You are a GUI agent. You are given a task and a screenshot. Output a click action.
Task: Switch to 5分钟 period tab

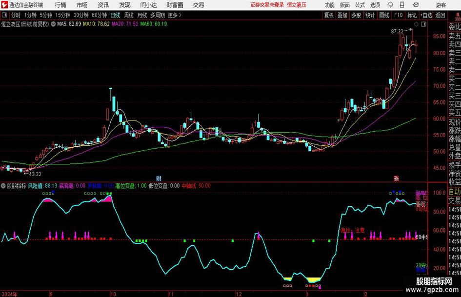[46, 15]
